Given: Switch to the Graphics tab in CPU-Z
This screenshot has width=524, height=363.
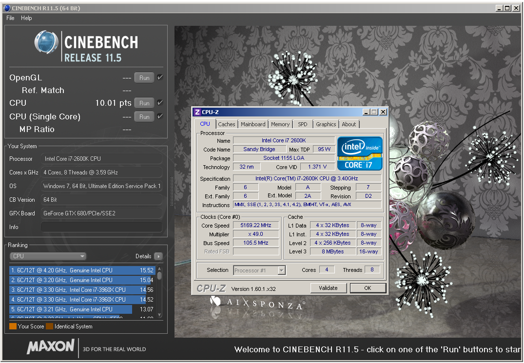Looking at the screenshot, I should tap(326, 124).
